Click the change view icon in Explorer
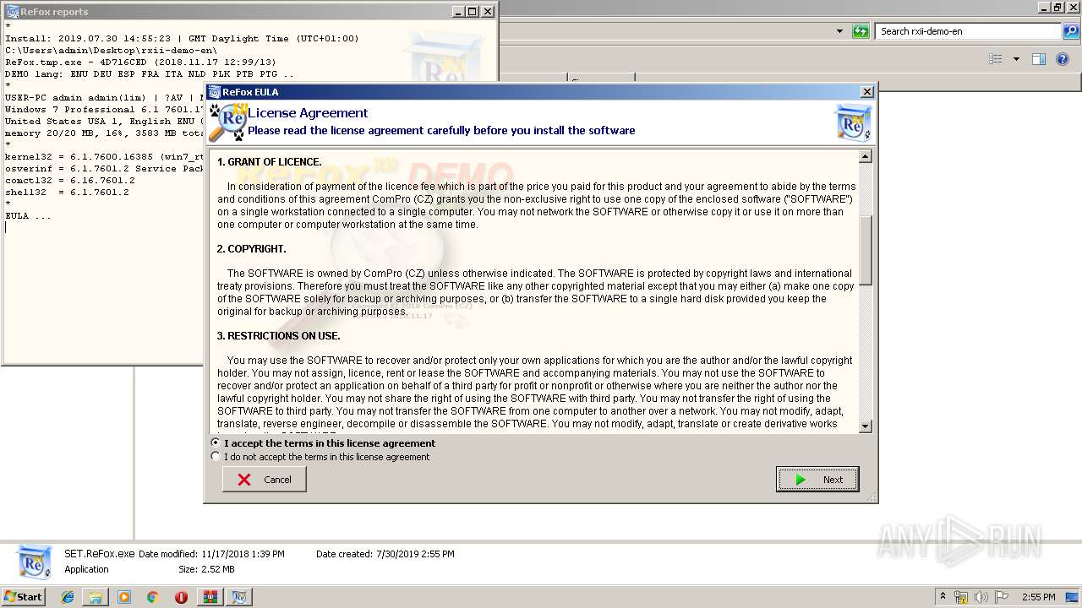This screenshot has height=608, width=1082. tap(996, 59)
